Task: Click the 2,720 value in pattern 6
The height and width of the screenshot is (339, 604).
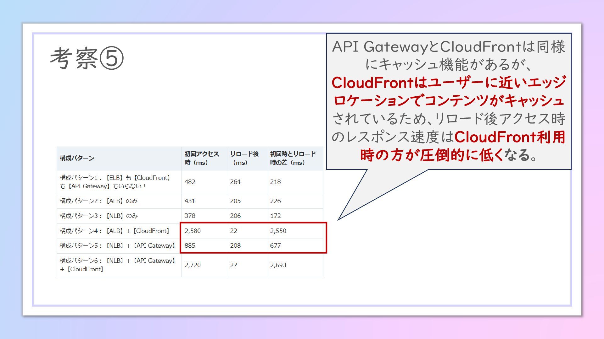Action: [x=193, y=265]
